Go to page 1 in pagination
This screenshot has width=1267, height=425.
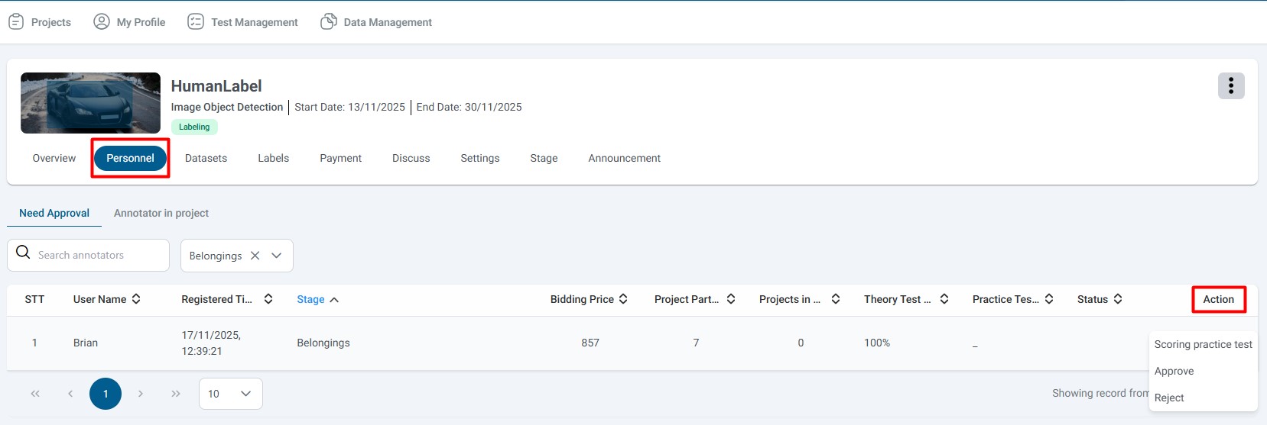pyautogui.click(x=106, y=394)
